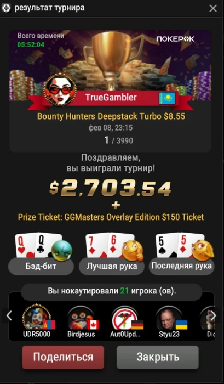
Task: Select UDR5000's clown avatar
Action: tap(37, 317)
